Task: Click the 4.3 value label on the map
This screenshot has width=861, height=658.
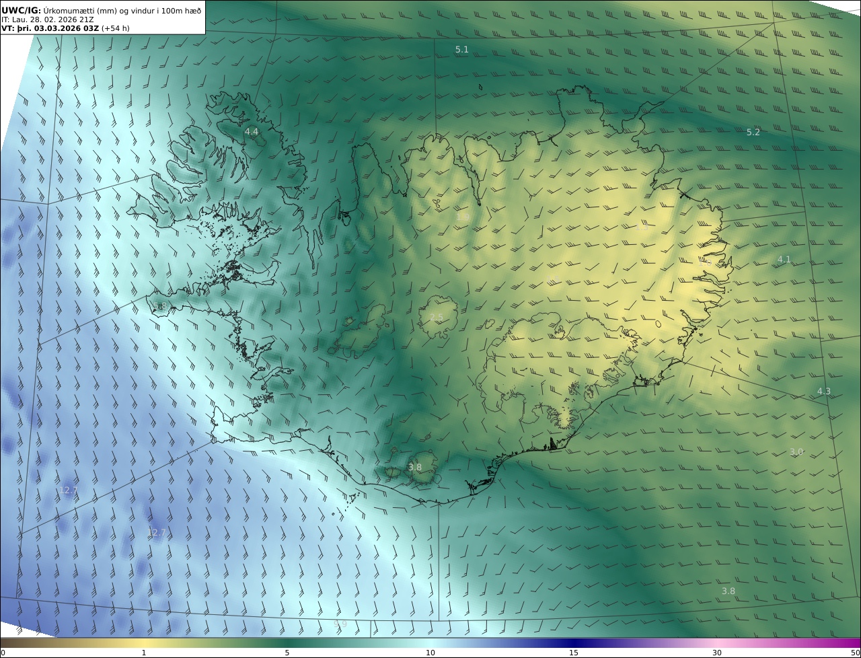Action: 824,392
